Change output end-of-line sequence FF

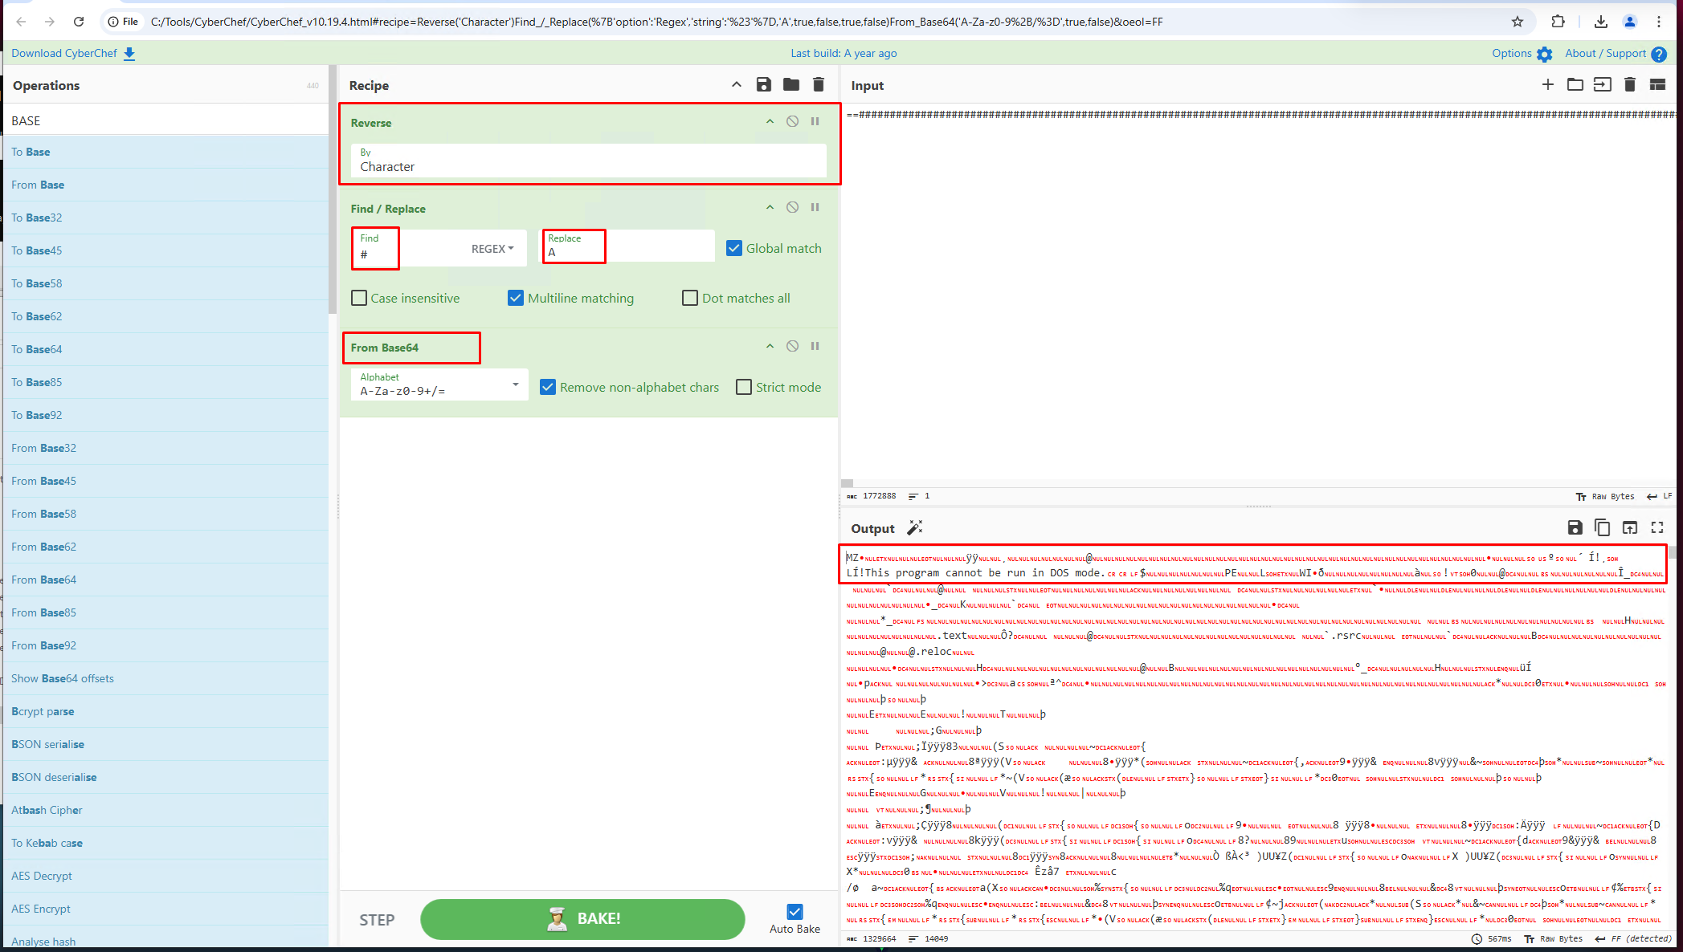[x=1634, y=939]
